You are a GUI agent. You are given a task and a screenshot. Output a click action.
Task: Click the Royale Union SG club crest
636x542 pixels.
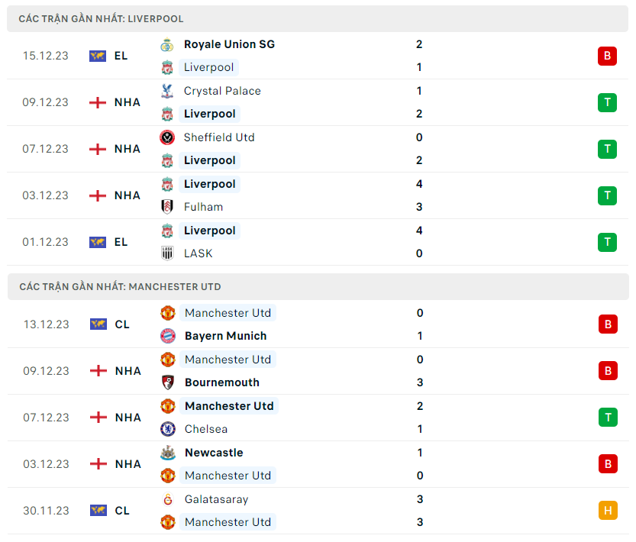click(x=167, y=44)
